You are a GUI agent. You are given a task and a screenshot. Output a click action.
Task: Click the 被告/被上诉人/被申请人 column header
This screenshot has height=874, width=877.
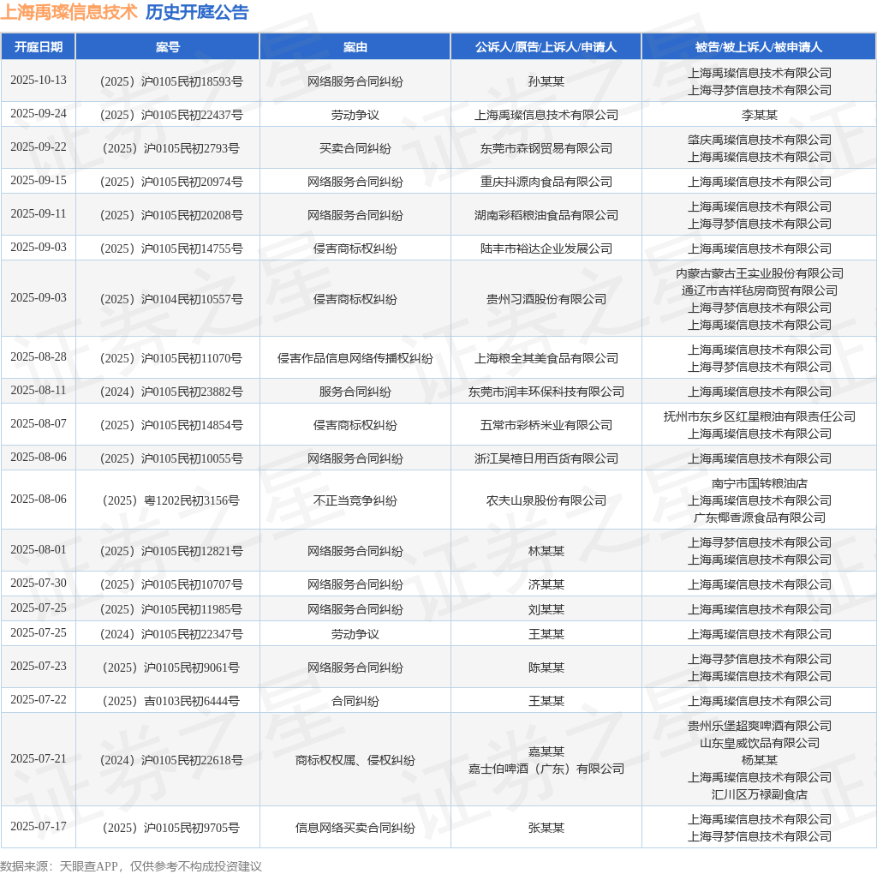(x=759, y=47)
